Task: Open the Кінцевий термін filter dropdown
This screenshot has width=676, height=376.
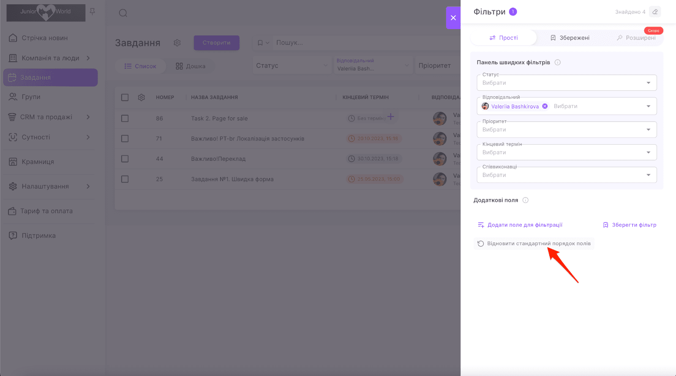Action: coord(567,152)
